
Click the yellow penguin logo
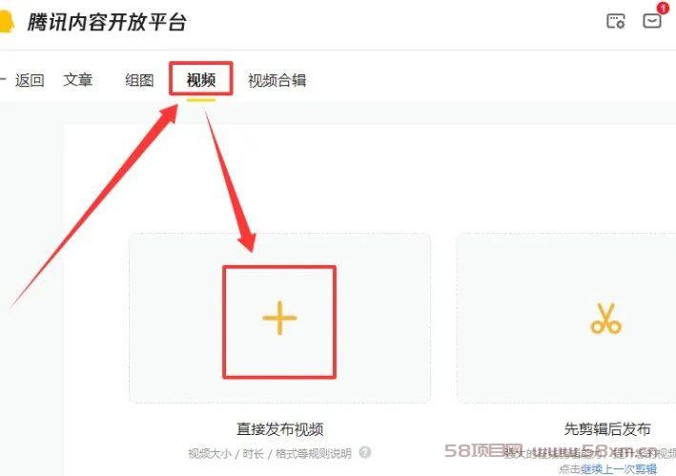coord(7,22)
